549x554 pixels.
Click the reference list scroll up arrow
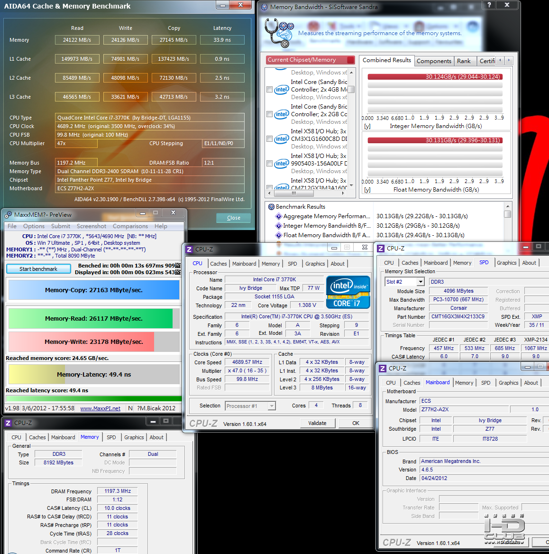click(351, 73)
